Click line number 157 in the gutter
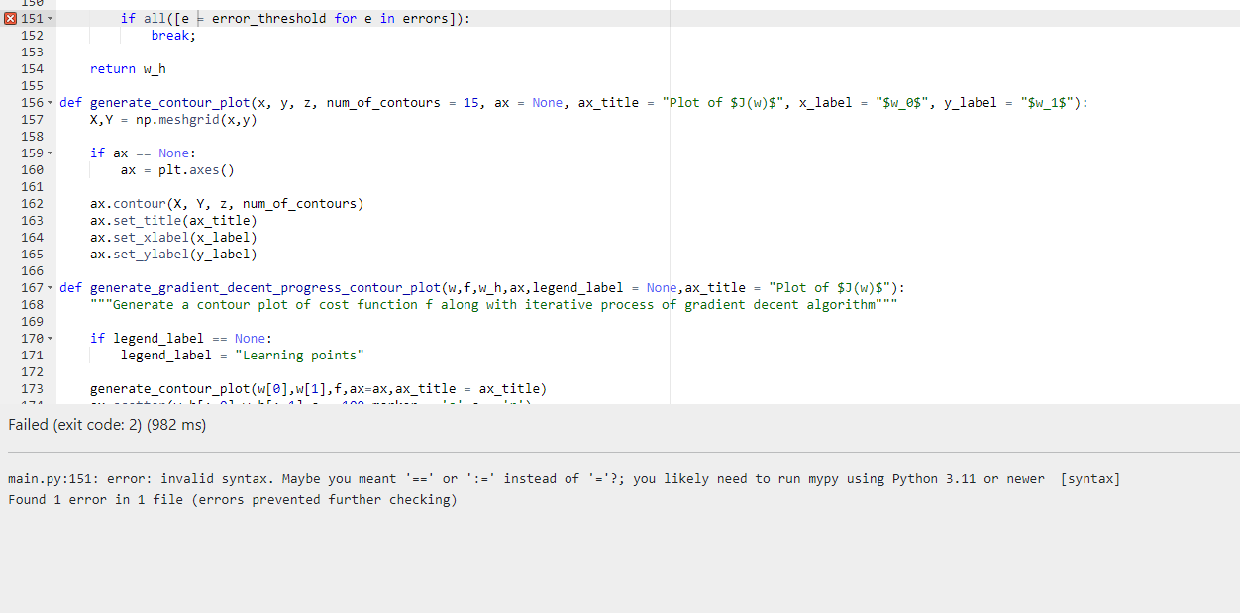Image resolution: width=1240 pixels, height=613 pixels. tap(32, 120)
